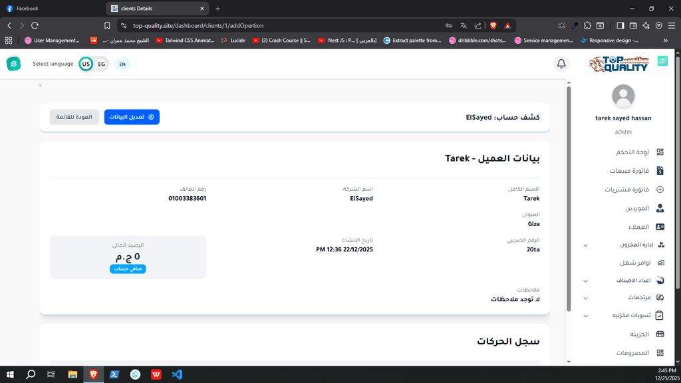Click the تسويات مخزنيه clipboard icon
The width and height of the screenshot is (681, 383).
(659, 315)
